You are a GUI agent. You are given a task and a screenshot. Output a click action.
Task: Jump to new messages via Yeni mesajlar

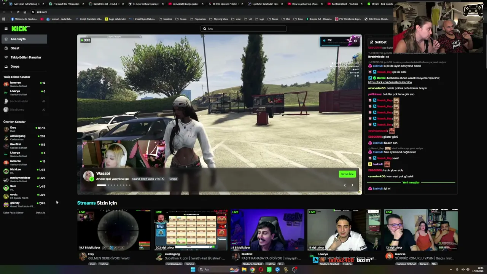click(x=411, y=183)
